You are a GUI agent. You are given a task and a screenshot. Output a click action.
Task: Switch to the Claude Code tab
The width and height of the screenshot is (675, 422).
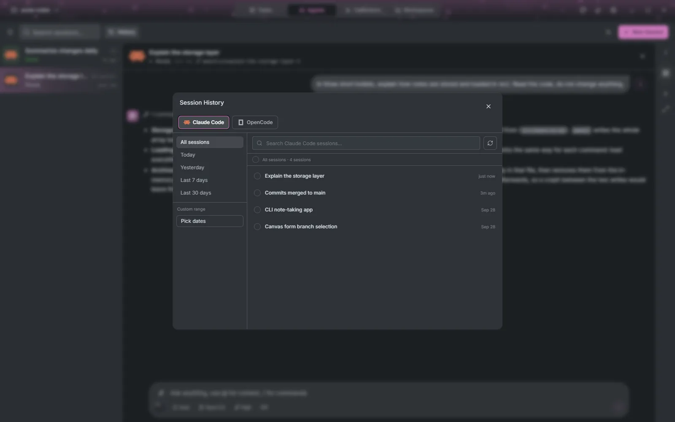coord(203,122)
